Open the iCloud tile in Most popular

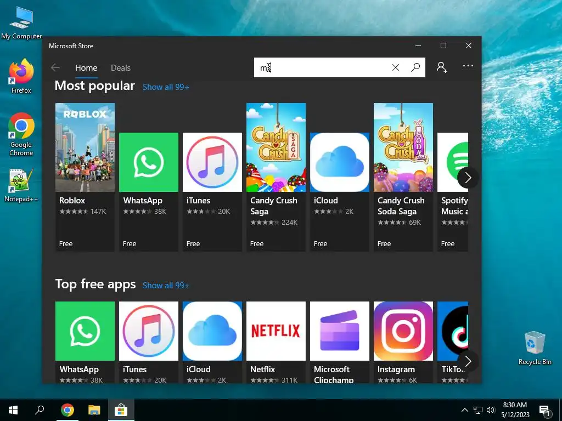tap(339, 192)
